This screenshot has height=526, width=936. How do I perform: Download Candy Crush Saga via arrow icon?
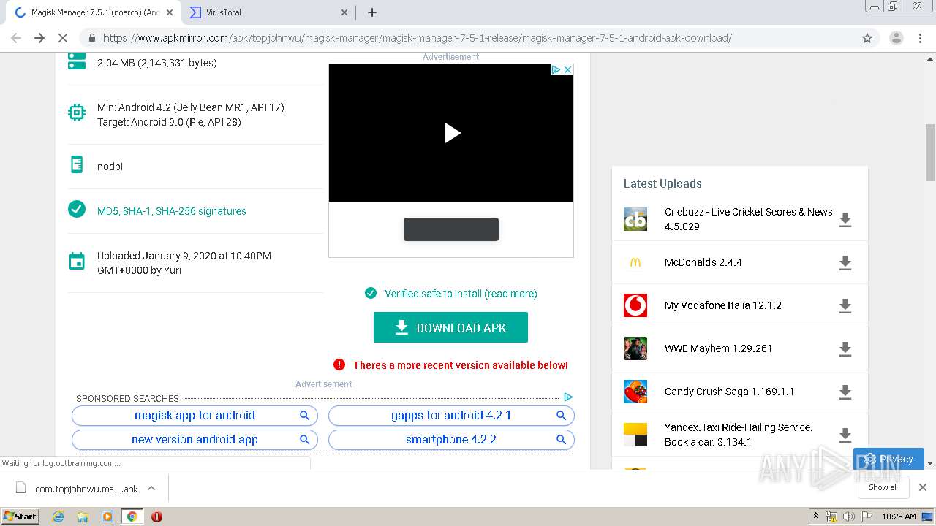[x=845, y=392]
